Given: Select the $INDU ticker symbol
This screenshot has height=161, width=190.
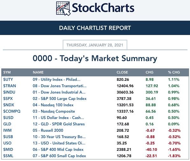Looking at the screenshot, I should [x=9, y=92].
